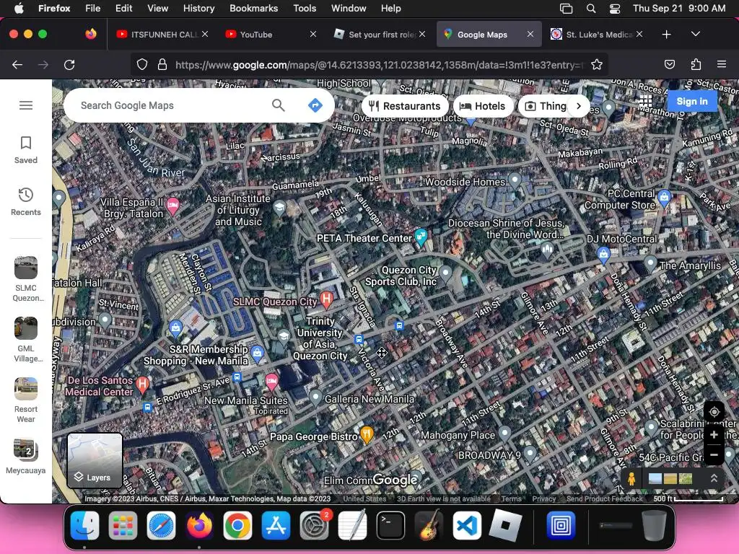Filter by Things to do chip
This screenshot has height=554, width=739.
pyautogui.click(x=546, y=106)
